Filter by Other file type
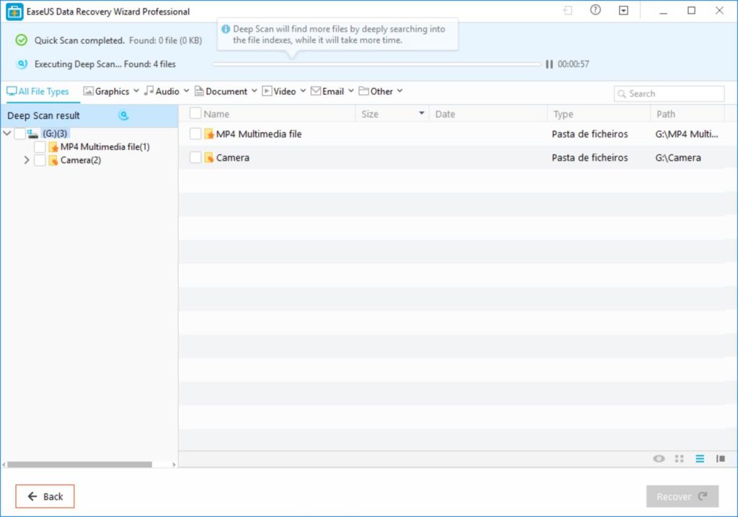The width and height of the screenshot is (738, 517). (x=376, y=92)
